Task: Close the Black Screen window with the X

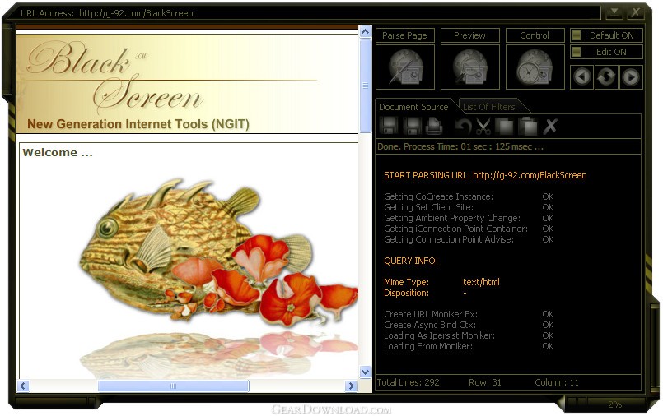Action: (635, 12)
